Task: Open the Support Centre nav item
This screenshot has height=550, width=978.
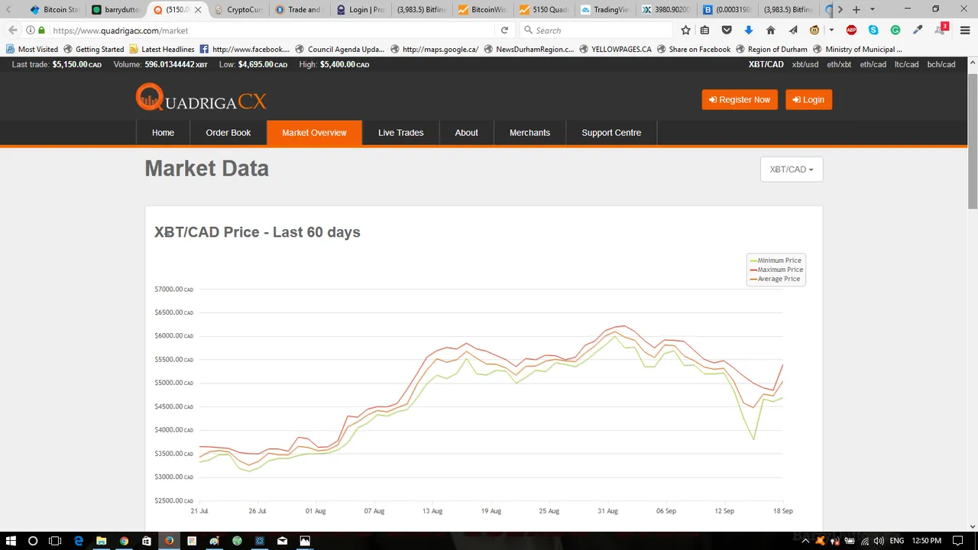Action: click(x=611, y=132)
